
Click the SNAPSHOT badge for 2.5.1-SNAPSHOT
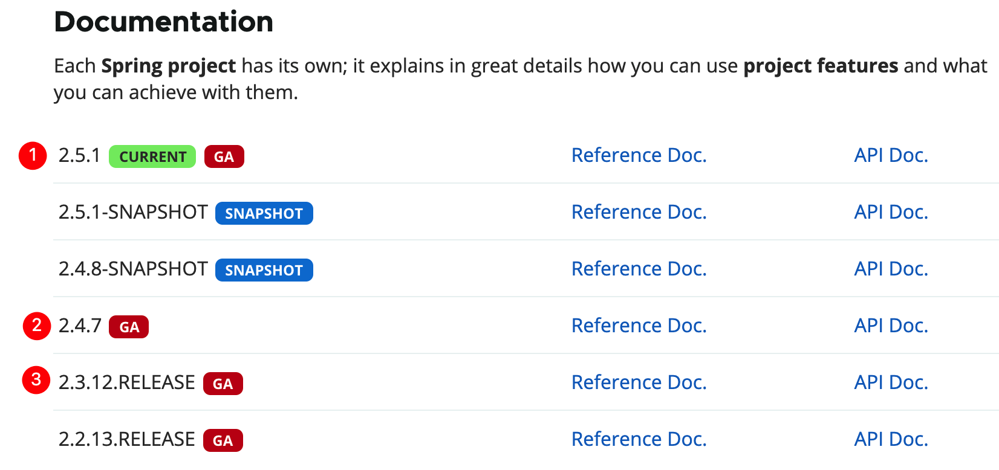(264, 213)
